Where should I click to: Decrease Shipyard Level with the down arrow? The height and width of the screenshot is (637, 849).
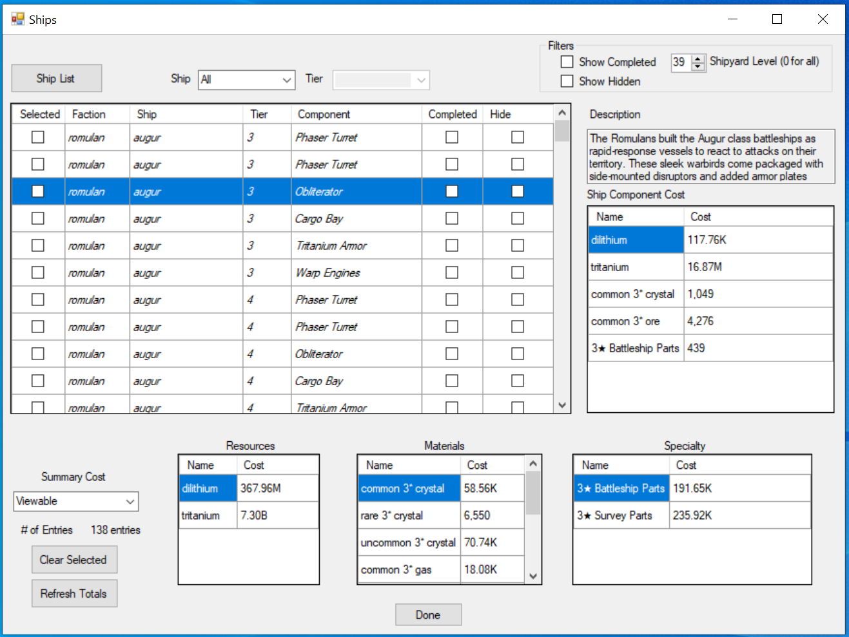pos(698,66)
